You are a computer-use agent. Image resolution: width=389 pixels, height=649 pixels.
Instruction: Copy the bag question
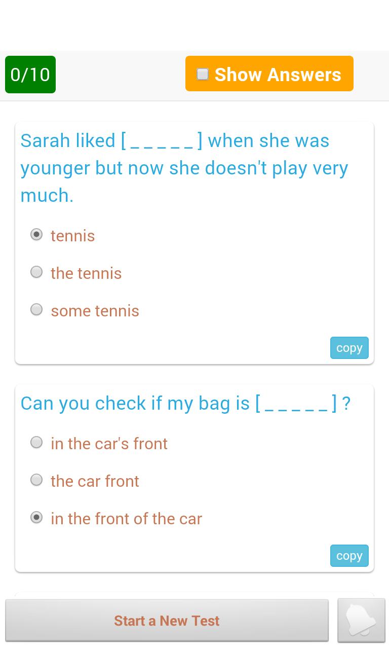[349, 556]
